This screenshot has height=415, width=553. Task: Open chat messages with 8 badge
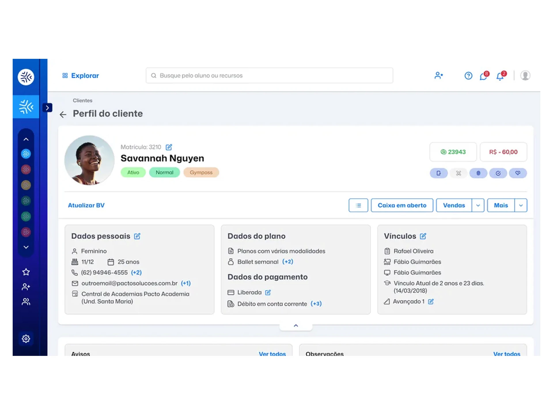484,76
